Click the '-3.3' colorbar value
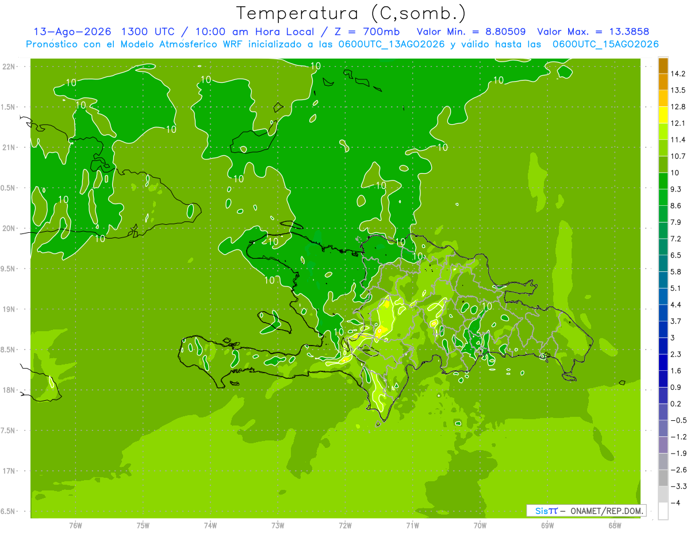The height and width of the screenshot is (533, 690). pyautogui.click(x=679, y=486)
